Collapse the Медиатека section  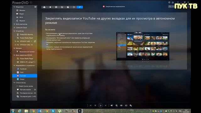(14, 7)
